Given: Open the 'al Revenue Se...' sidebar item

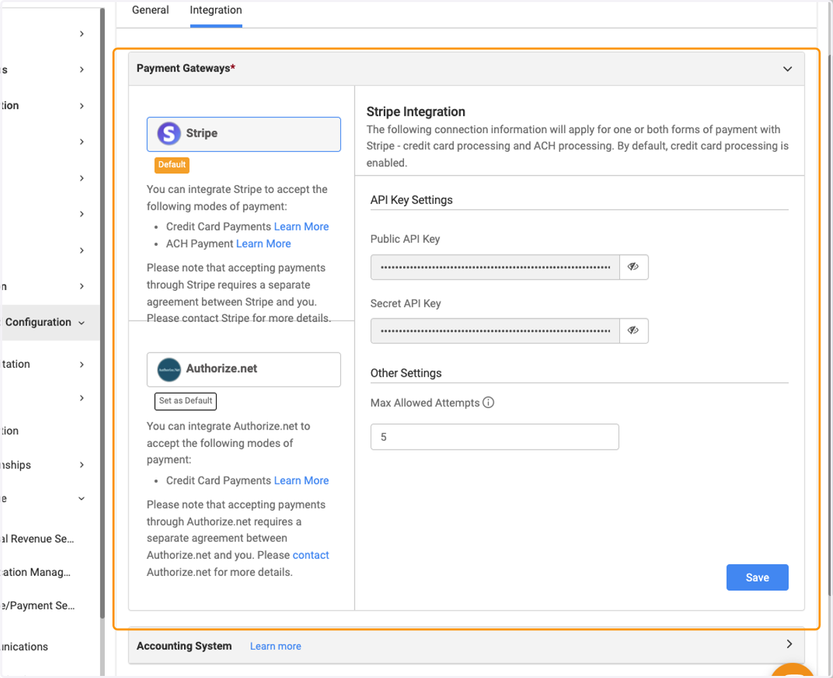Looking at the screenshot, I should (x=37, y=539).
